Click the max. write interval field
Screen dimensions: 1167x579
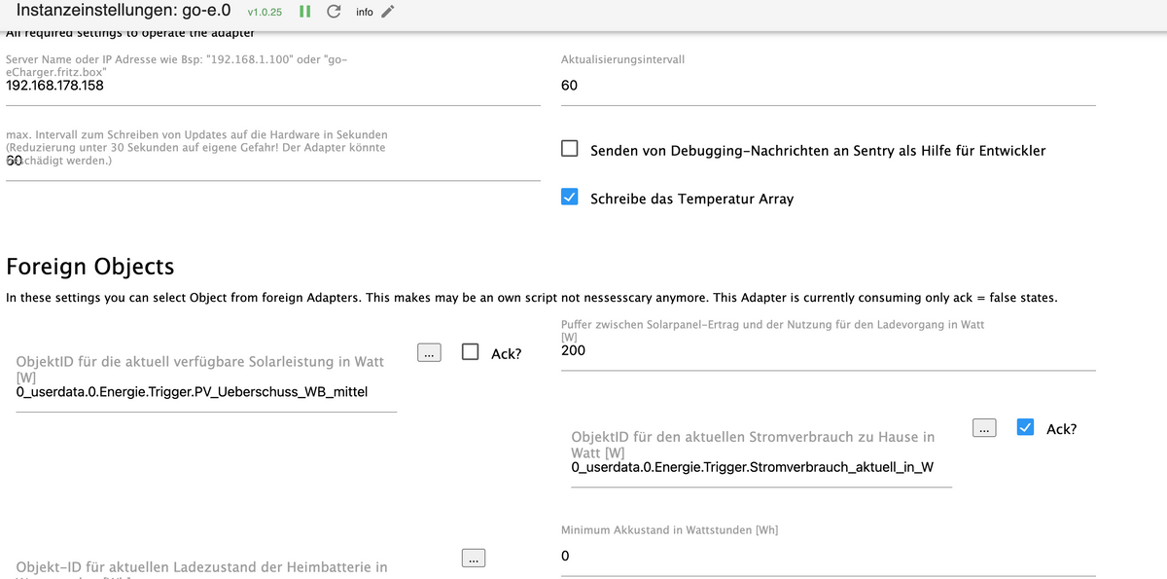[272, 162]
